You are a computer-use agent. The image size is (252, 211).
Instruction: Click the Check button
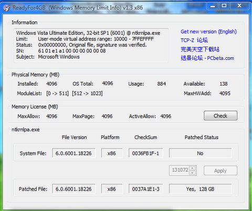(220, 115)
